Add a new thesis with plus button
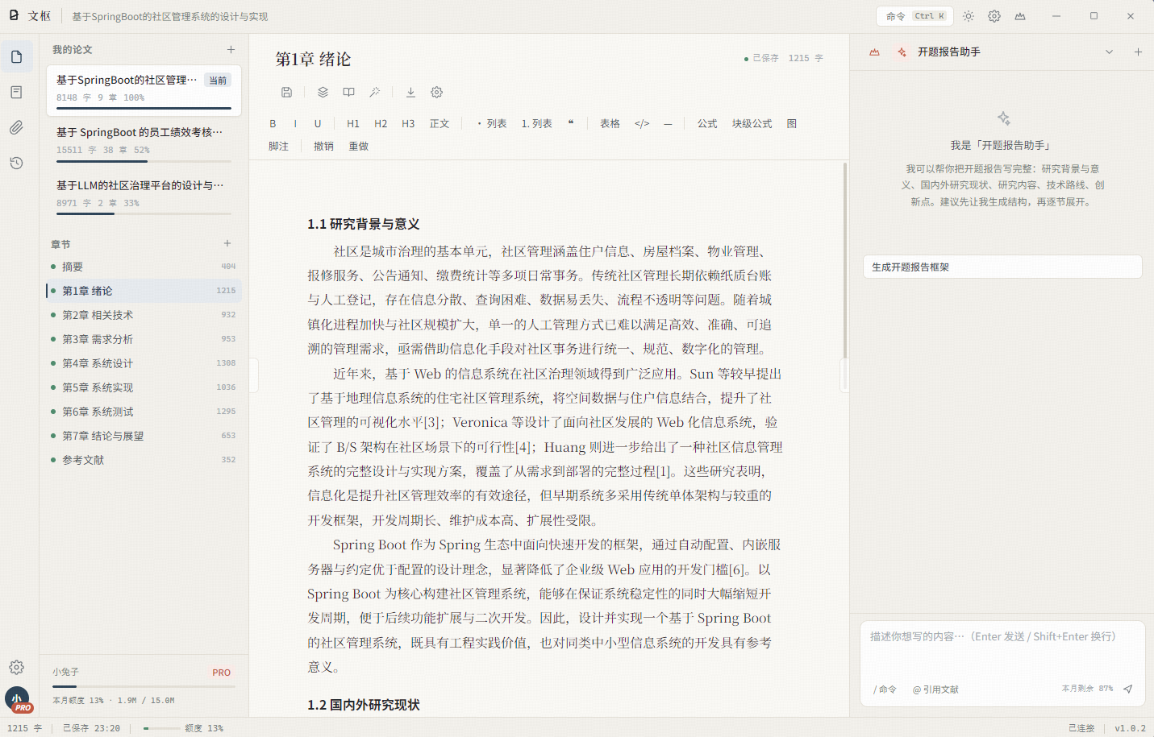Image resolution: width=1154 pixels, height=737 pixels. 231,49
